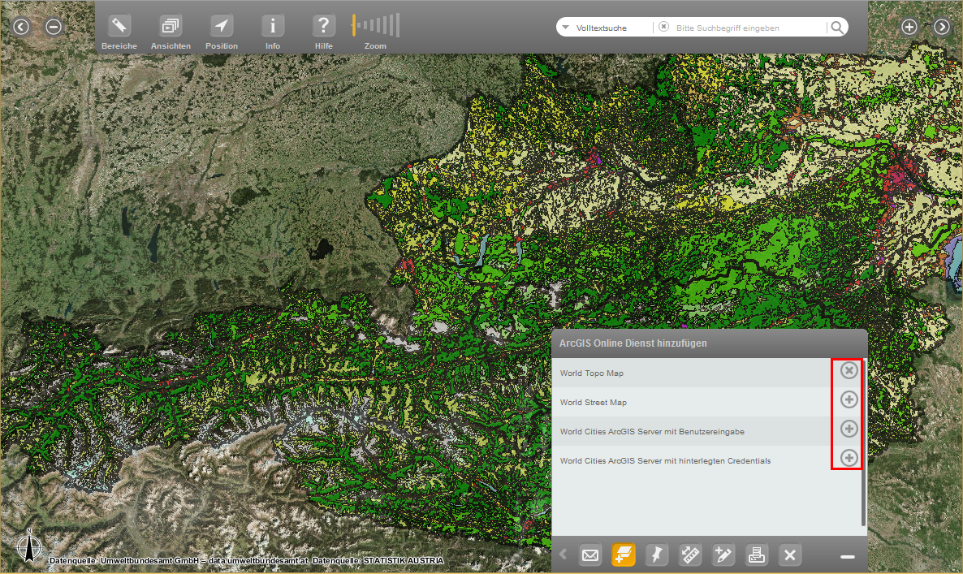Click the magnifier search icon

pos(837,27)
